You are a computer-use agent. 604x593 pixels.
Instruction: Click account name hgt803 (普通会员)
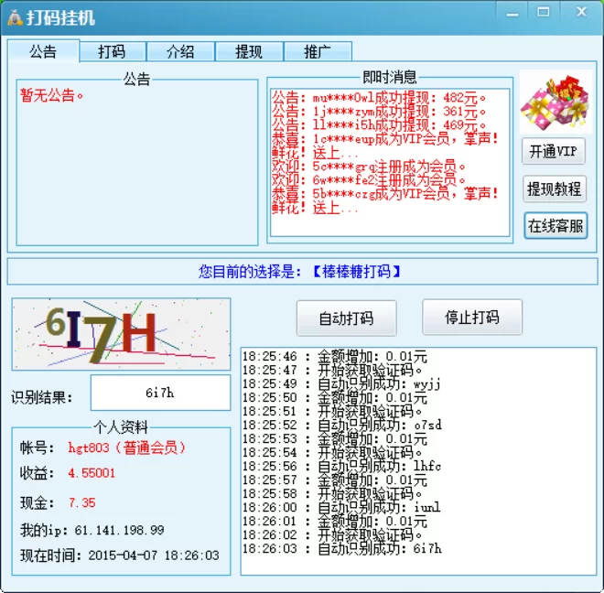tap(127, 447)
